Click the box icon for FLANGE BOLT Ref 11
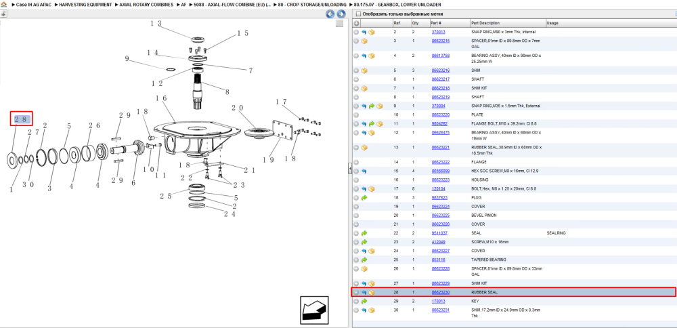 379,124
